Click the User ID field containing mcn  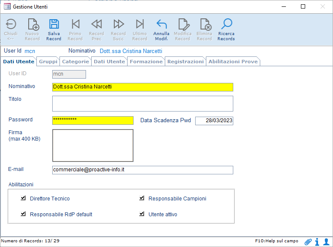point(69,74)
